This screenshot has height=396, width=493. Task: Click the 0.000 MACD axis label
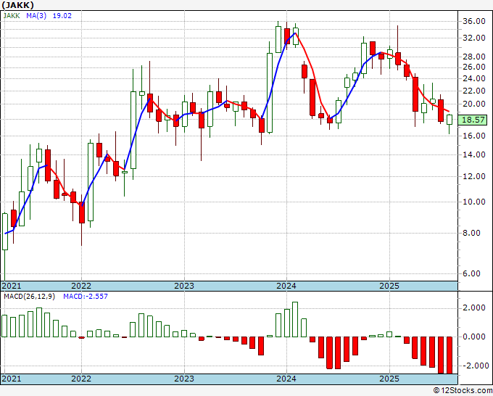coord(474,337)
